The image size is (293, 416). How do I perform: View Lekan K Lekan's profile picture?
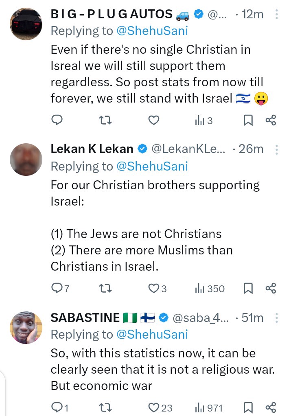(26, 159)
